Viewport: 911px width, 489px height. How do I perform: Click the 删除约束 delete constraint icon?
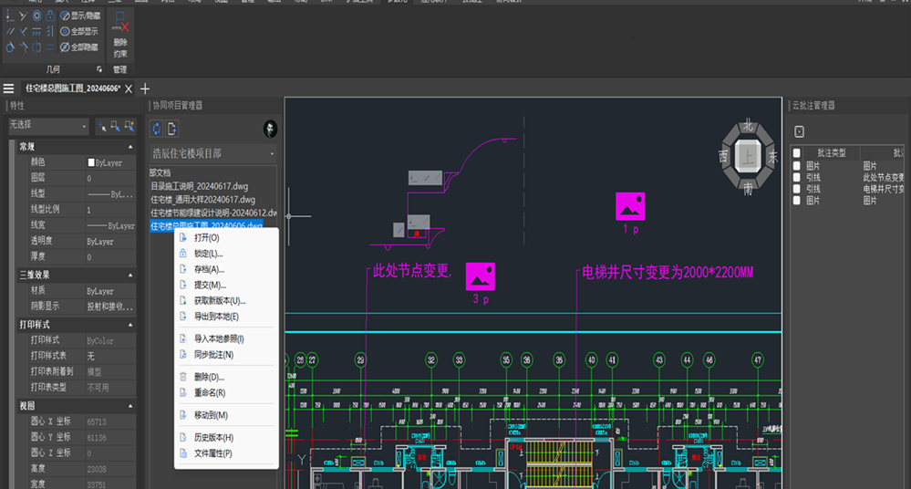[120, 22]
